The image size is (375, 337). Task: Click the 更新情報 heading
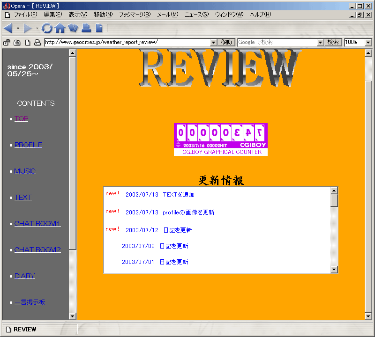pos(221,180)
